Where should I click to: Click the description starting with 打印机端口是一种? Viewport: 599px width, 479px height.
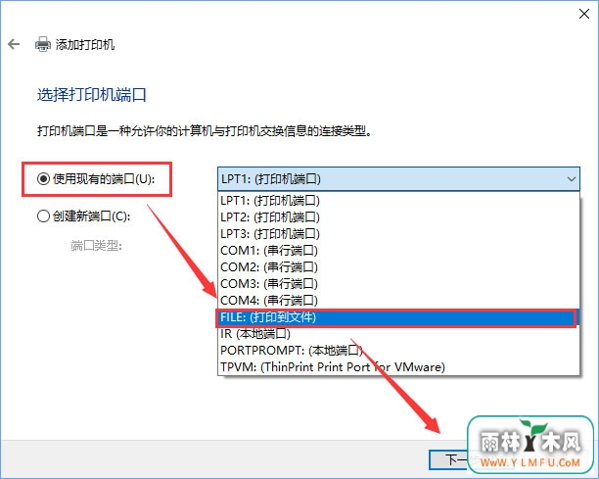click(x=205, y=131)
